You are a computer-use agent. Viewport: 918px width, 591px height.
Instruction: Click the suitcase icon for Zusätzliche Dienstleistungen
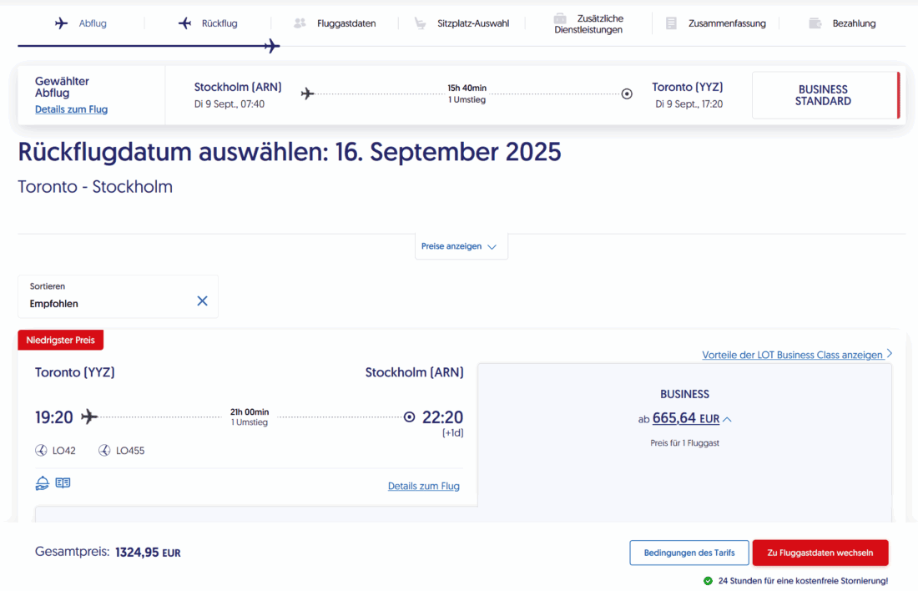[x=560, y=18]
